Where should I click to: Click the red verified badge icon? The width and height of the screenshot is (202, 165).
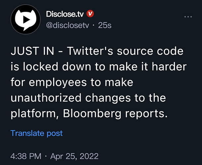tap(90, 14)
